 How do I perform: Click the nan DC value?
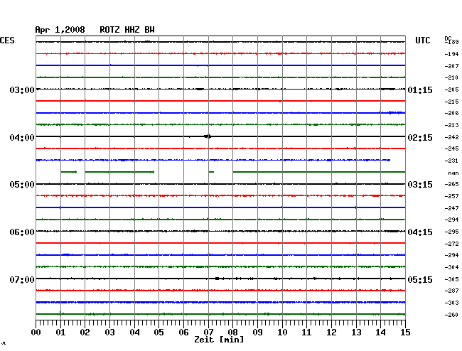pyautogui.click(x=453, y=173)
